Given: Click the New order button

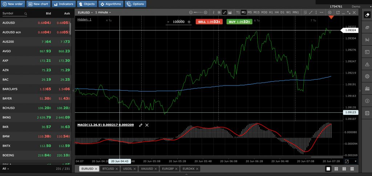Looking at the screenshot, I should (x=13, y=4).
